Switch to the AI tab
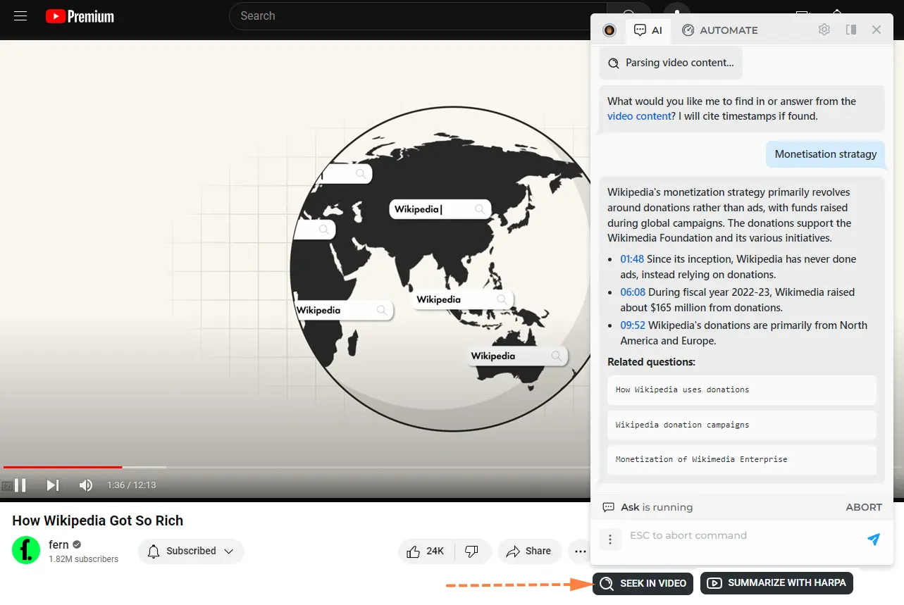This screenshot has width=904, height=605. coord(648,30)
